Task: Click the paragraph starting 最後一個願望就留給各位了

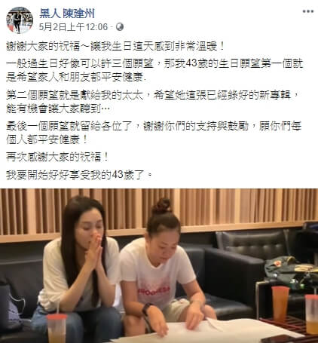Action: (154, 133)
